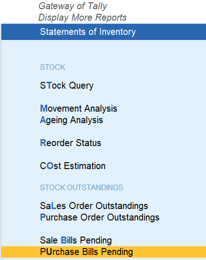Screen dimensions: 206x260
Task: Return to Display More Reports breadcrumb
Action: [x=83, y=17]
